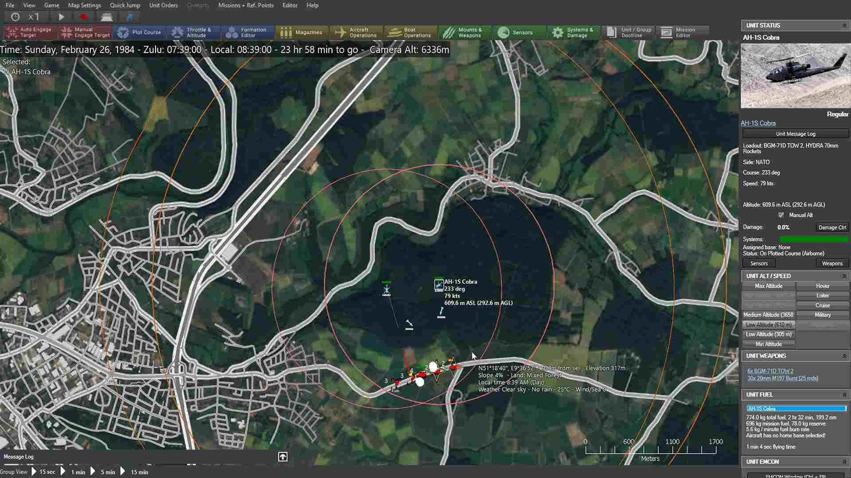
Task: Toggle Manual Alt checkbox
Action: click(781, 215)
